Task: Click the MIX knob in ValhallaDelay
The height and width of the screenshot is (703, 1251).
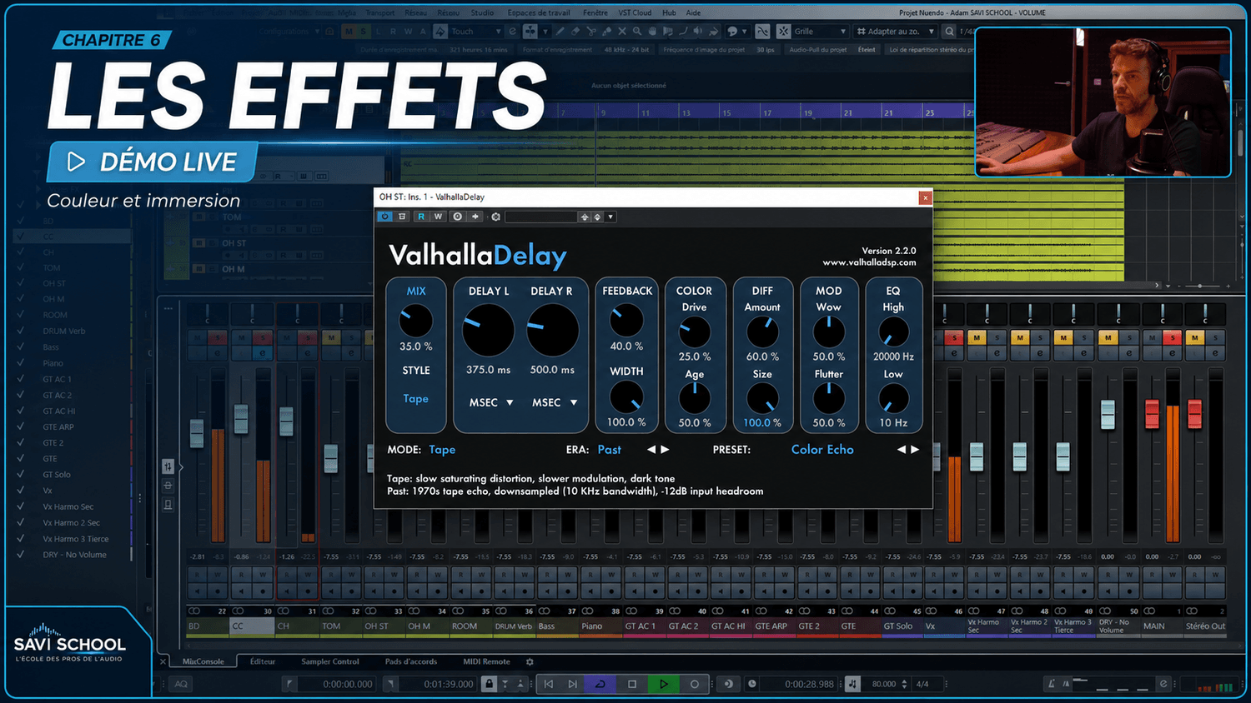Action: tap(415, 321)
